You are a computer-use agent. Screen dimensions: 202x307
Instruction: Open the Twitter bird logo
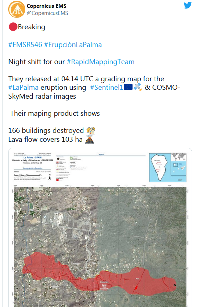coord(187,5)
